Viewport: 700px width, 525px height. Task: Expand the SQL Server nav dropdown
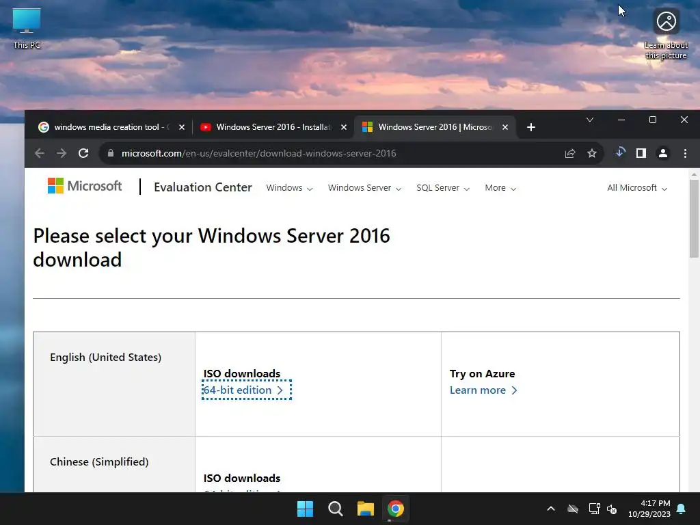tap(443, 188)
